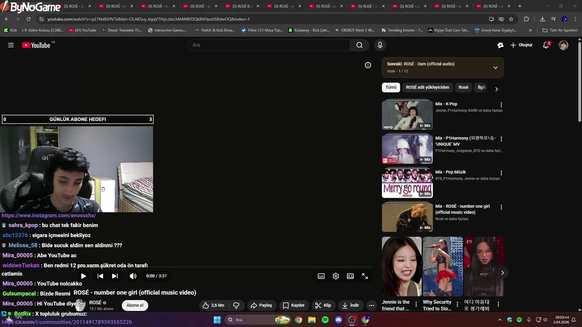Share the video via Paylaş
The width and height of the screenshot is (582, 327).
pyautogui.click(x=261, y=305)
